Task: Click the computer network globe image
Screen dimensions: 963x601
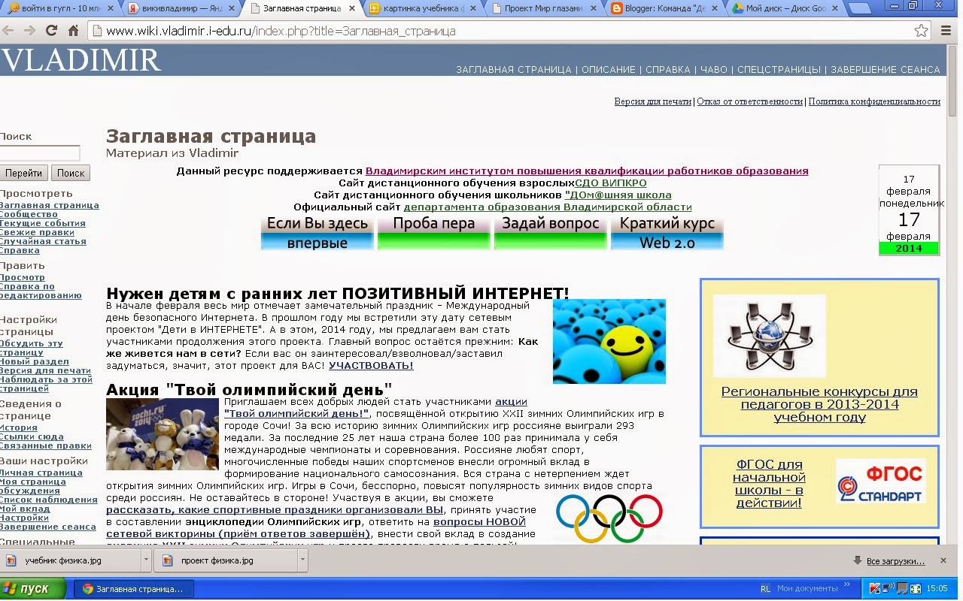Action: 769,336
